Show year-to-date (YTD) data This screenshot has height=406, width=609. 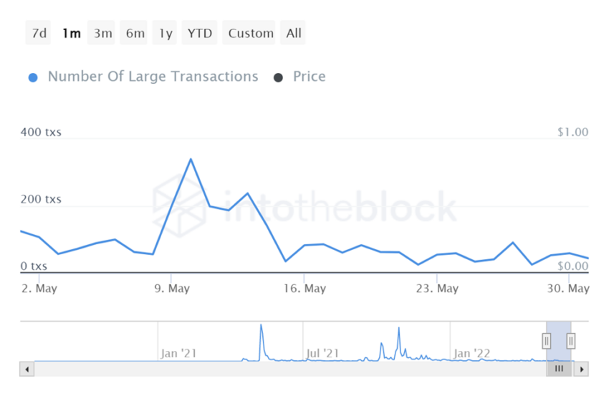click(x=200, y=33)
